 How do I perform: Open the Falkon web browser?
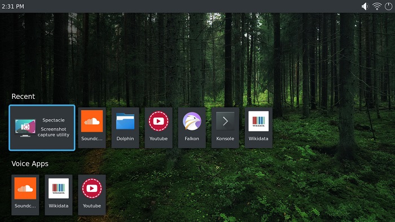point(192,128)
